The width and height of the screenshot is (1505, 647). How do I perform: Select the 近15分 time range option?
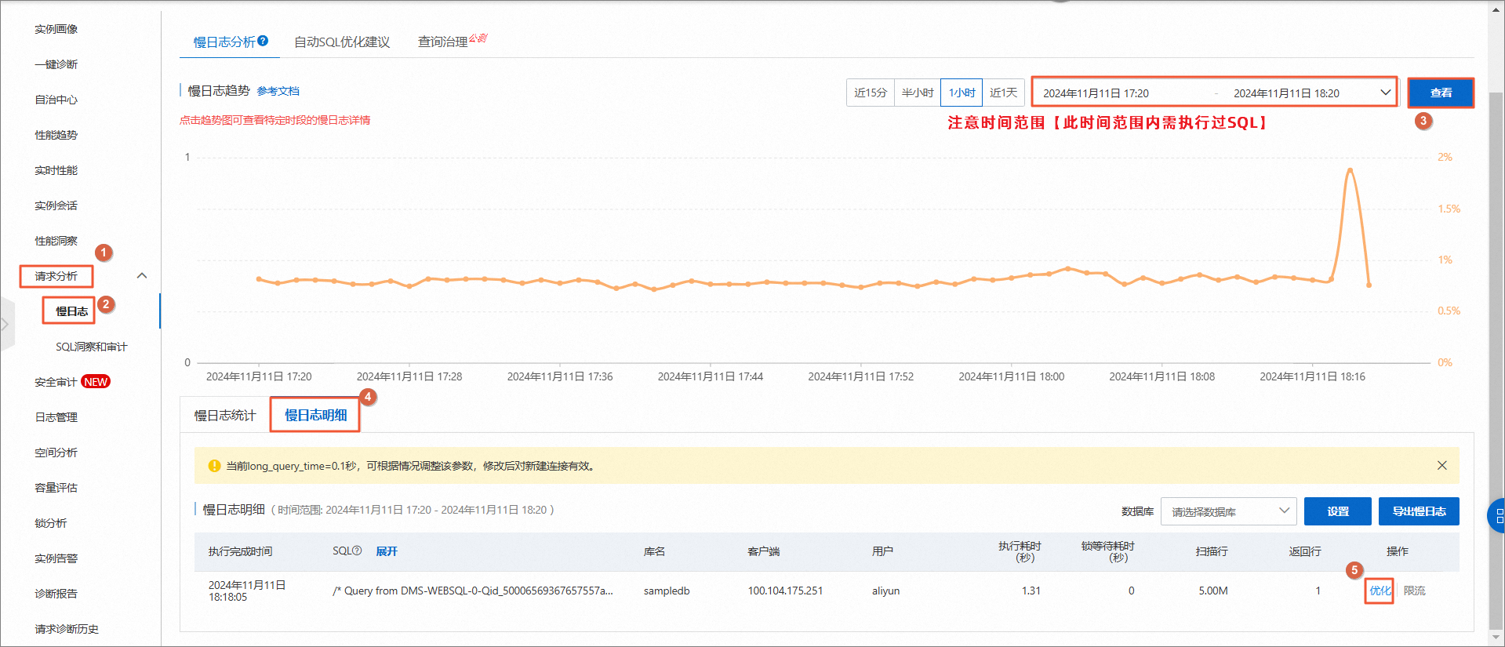(870, 93)
